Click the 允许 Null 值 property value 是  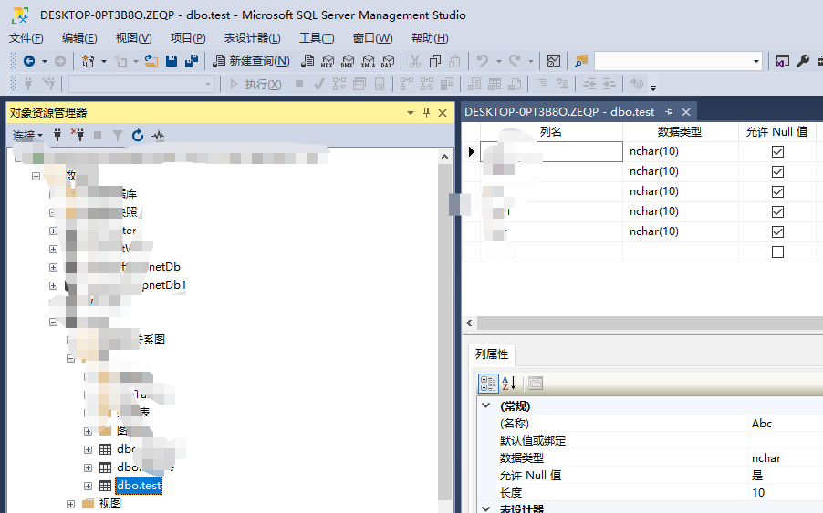(757, 476)
